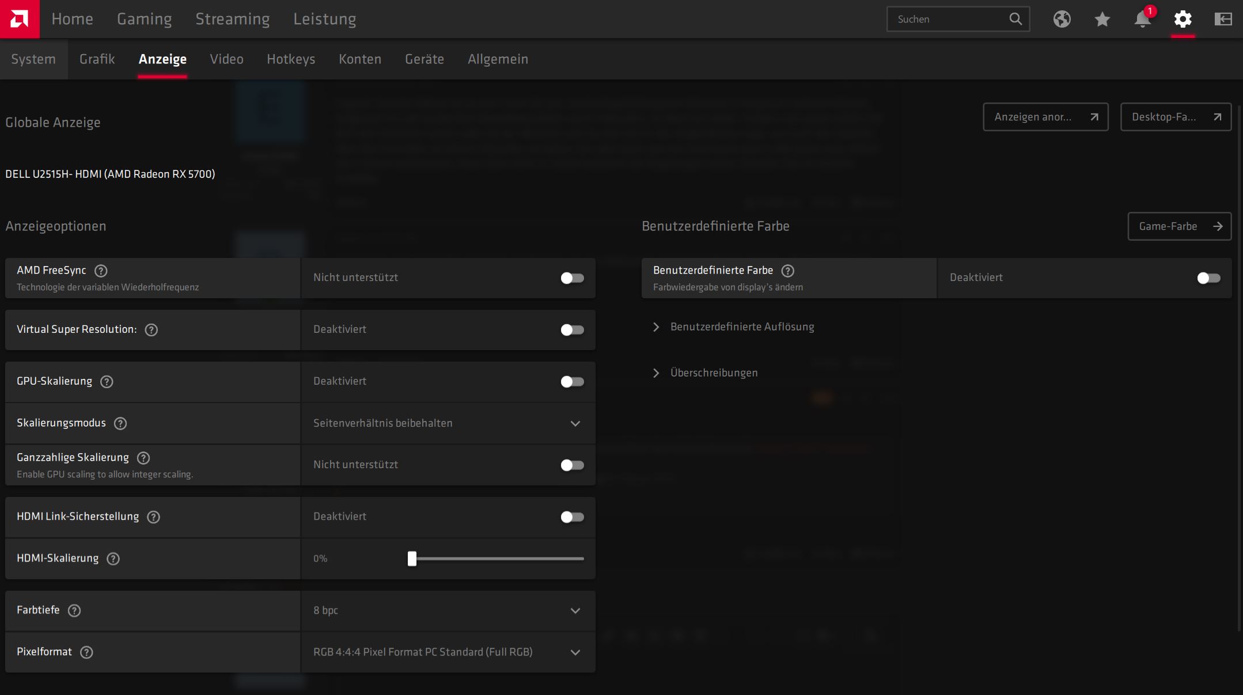1243x695 pixels.
Task: Click help icon next to AMD FreeSync
Action: click(101, 271)
